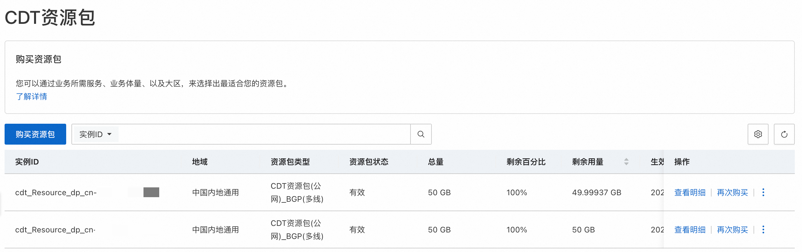
Task: View details 查看明细 for second row
Action: point(690,229)
